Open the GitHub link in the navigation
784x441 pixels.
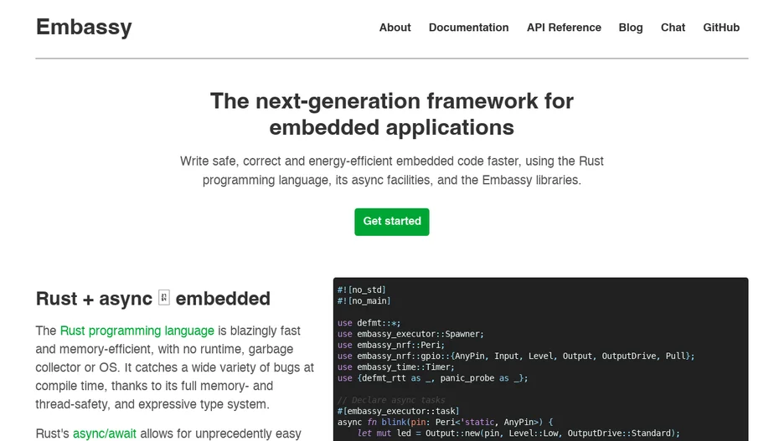721,28
